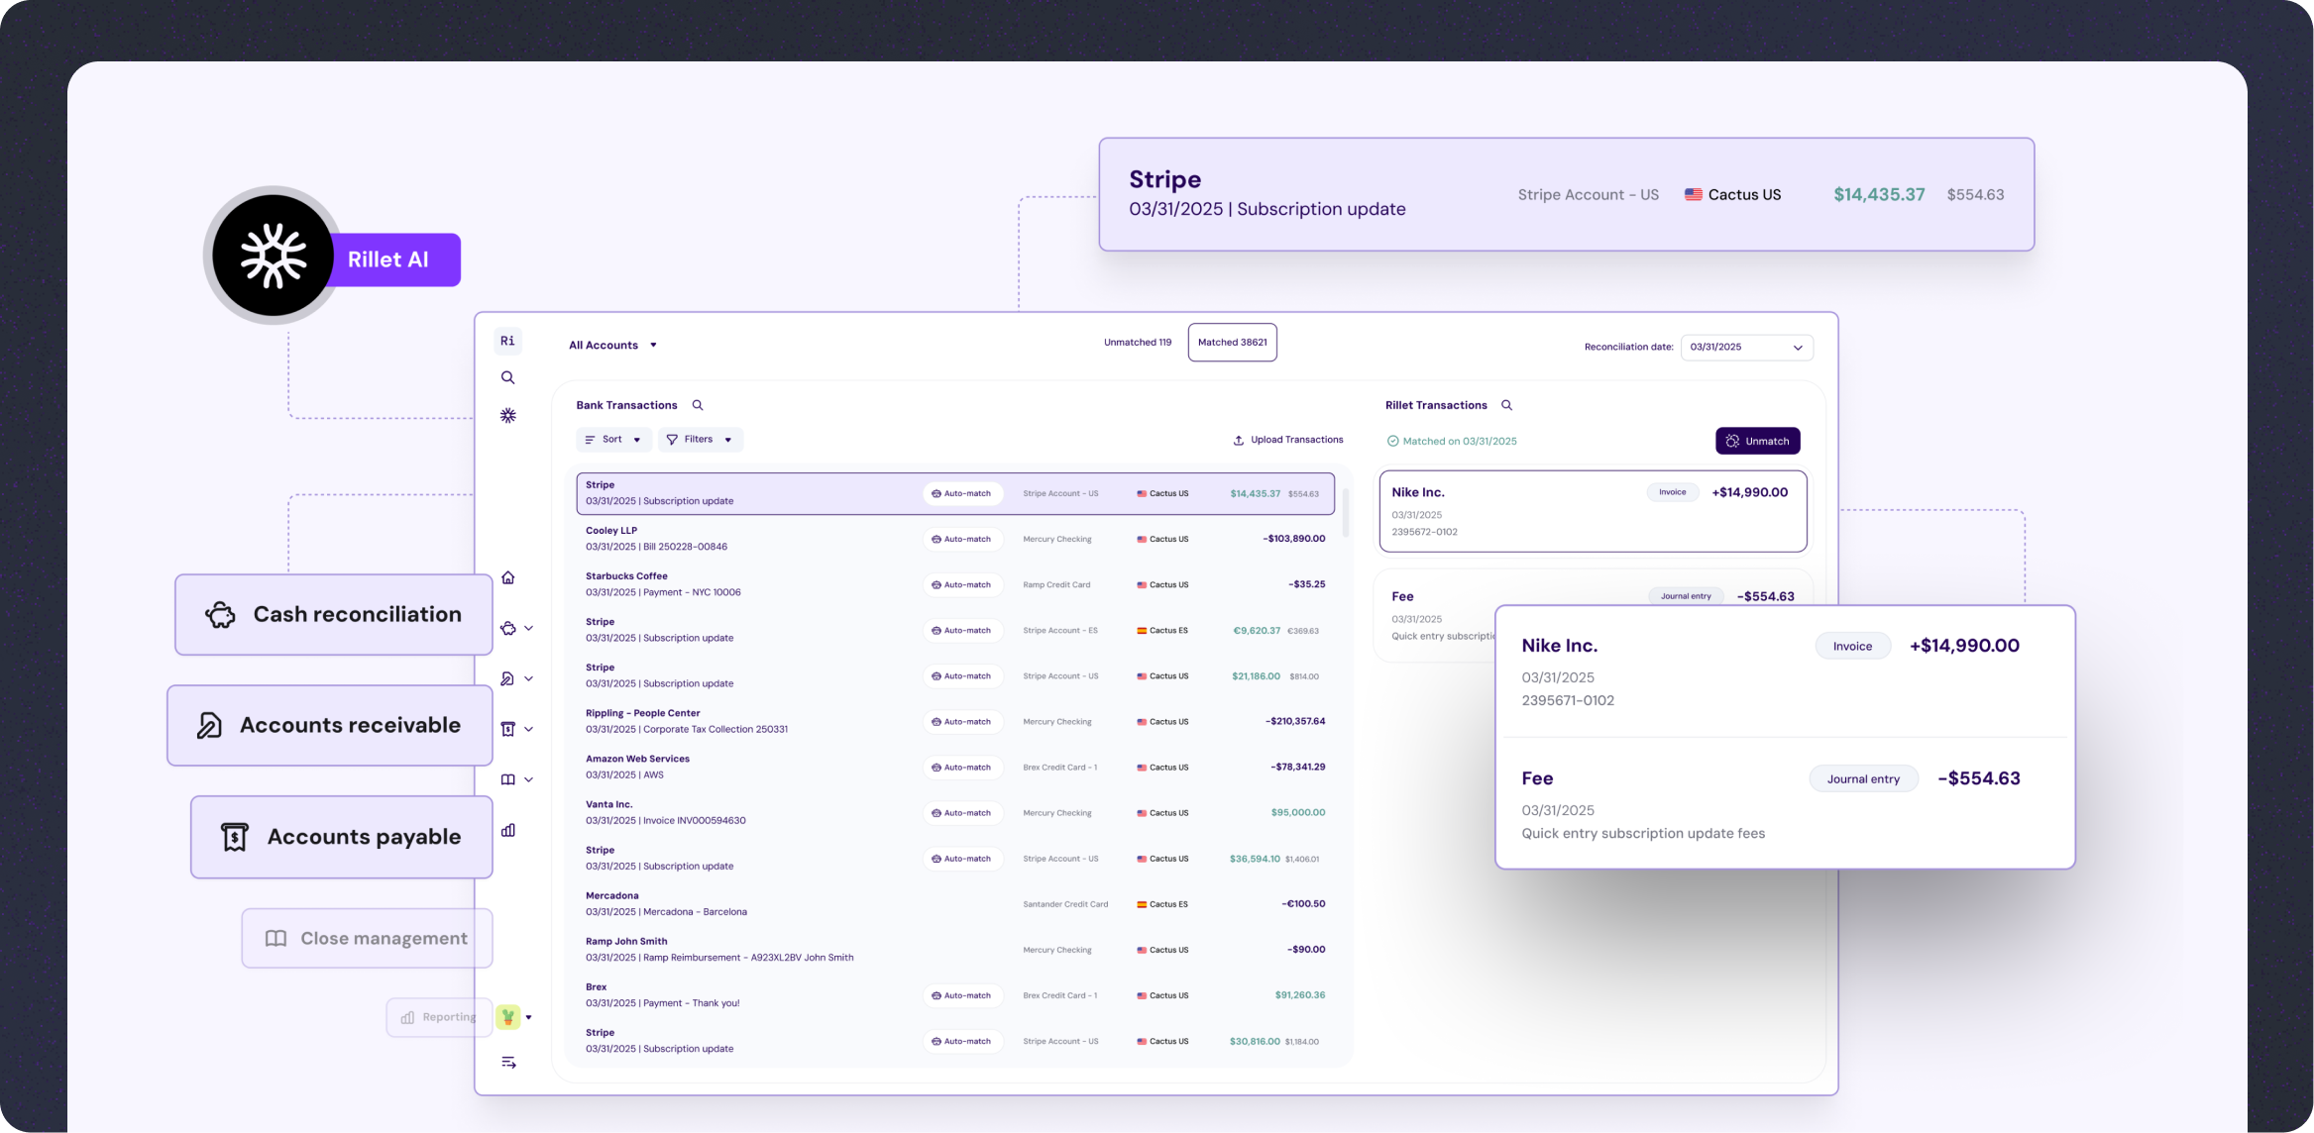Search bank transactions using the magnifier icon
Viewport: 2314px width, 1133px height.
point(698,405)
